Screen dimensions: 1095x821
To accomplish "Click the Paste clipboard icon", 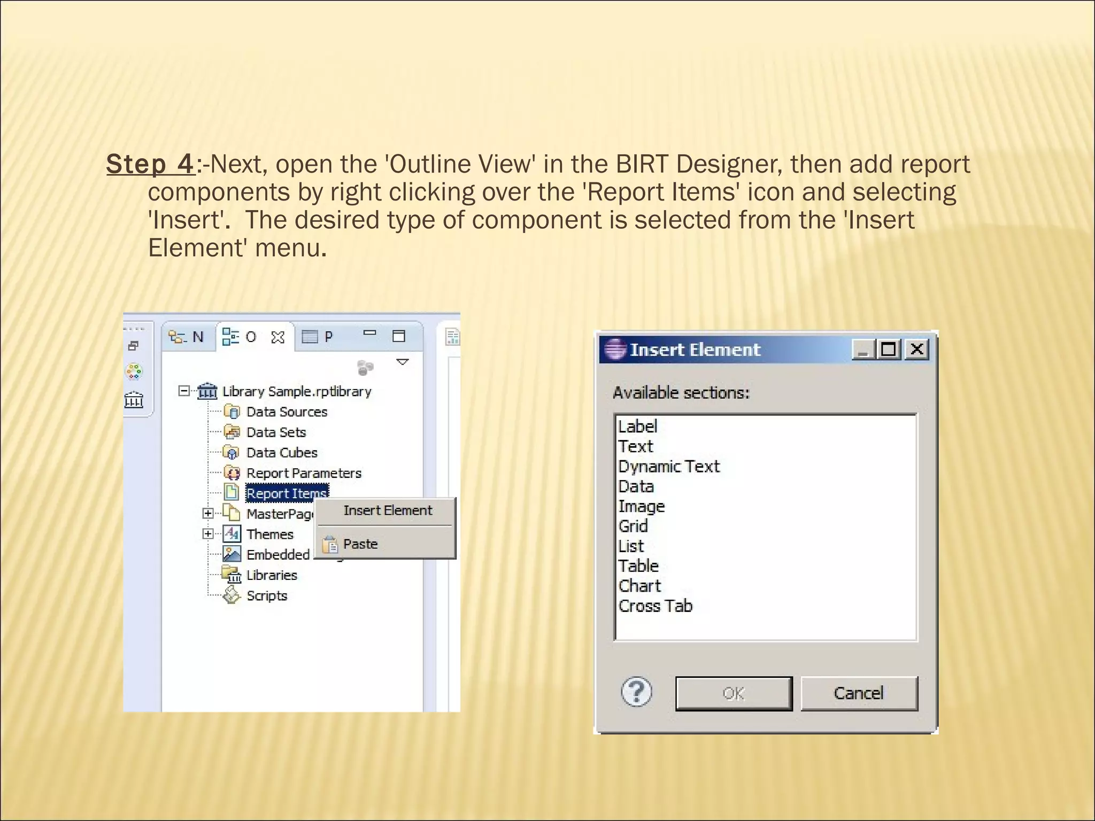I will coord(330,544).
